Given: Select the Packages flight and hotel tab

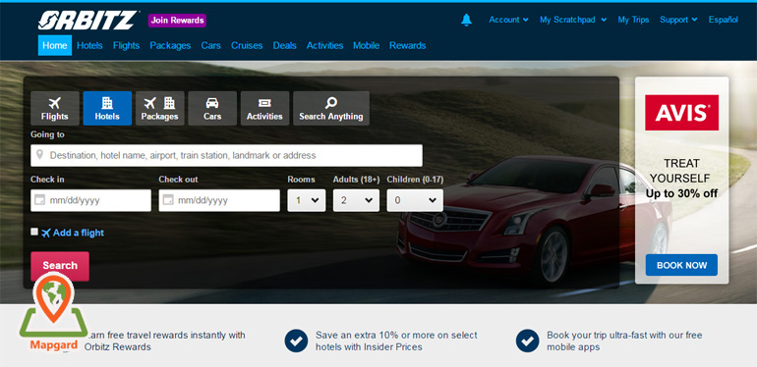Looking at the screenshot, I should pyautogui.click(x=160, y=108).
